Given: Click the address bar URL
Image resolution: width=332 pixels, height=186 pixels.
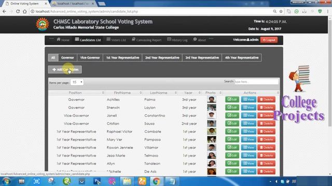Looking at the screenshot, I should click(x=87, y=11).
